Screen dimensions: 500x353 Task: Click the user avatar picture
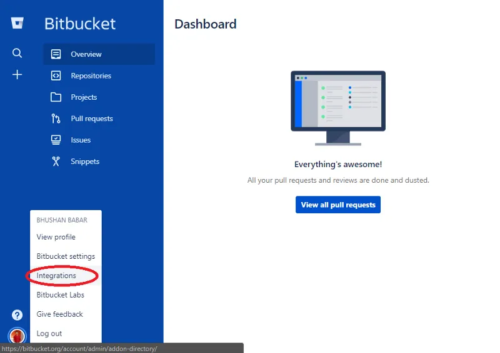click(x=17, y=336)
